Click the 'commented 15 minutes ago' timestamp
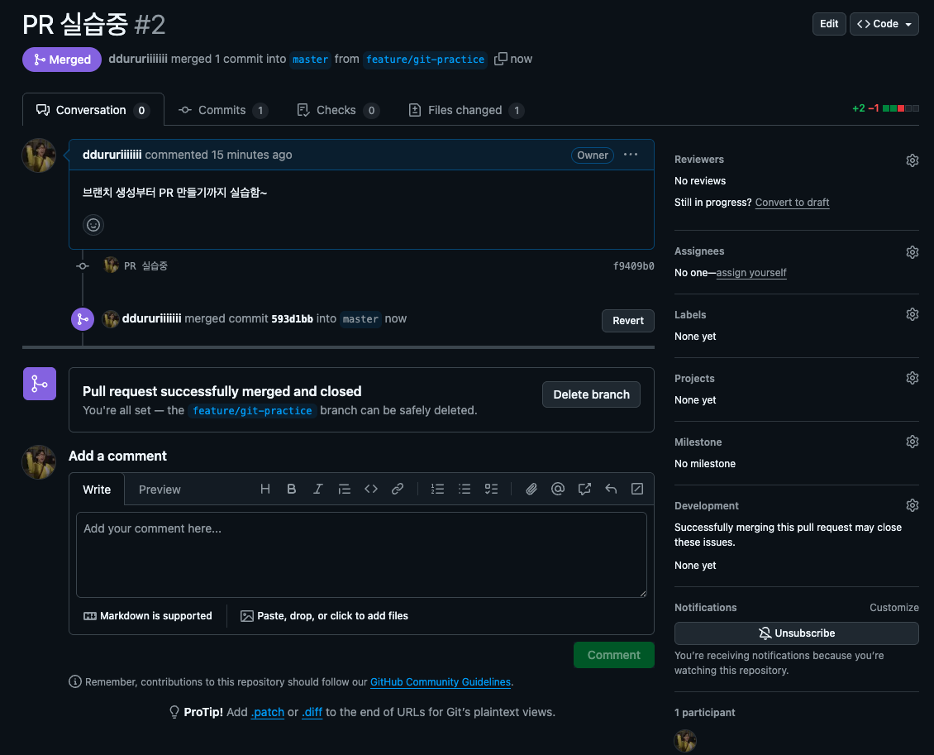934x755 pixels. point(218,155)
